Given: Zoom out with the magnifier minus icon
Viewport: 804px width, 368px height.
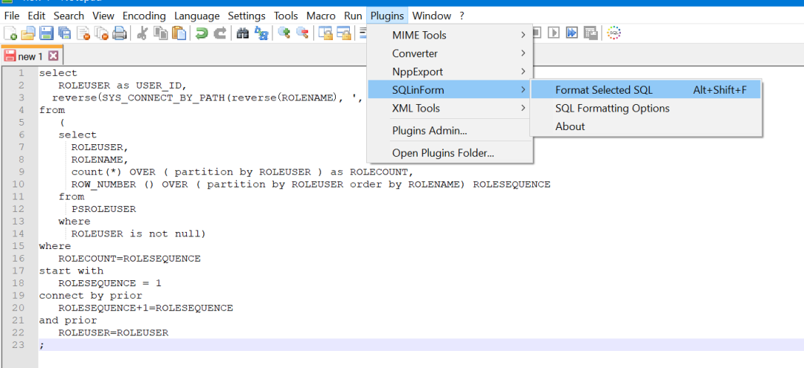Looking at the screenshot, I should tap(302, 33).
